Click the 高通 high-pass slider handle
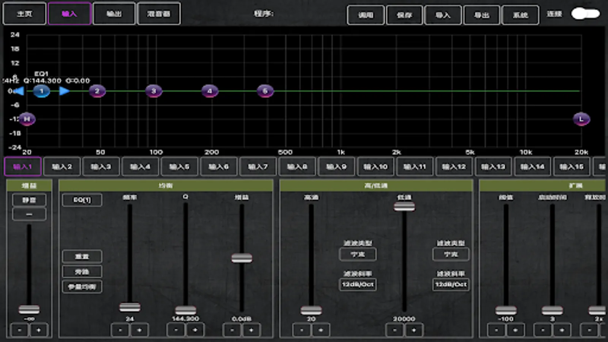 (x=311, y=310)
